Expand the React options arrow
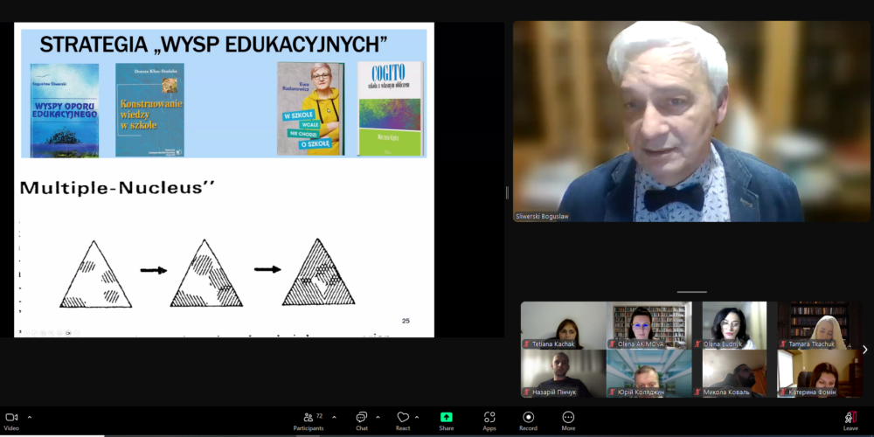 coord(417,417)
